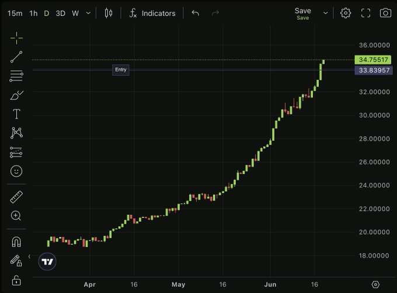Select the Text annotation tool

[x=16, y=114]
